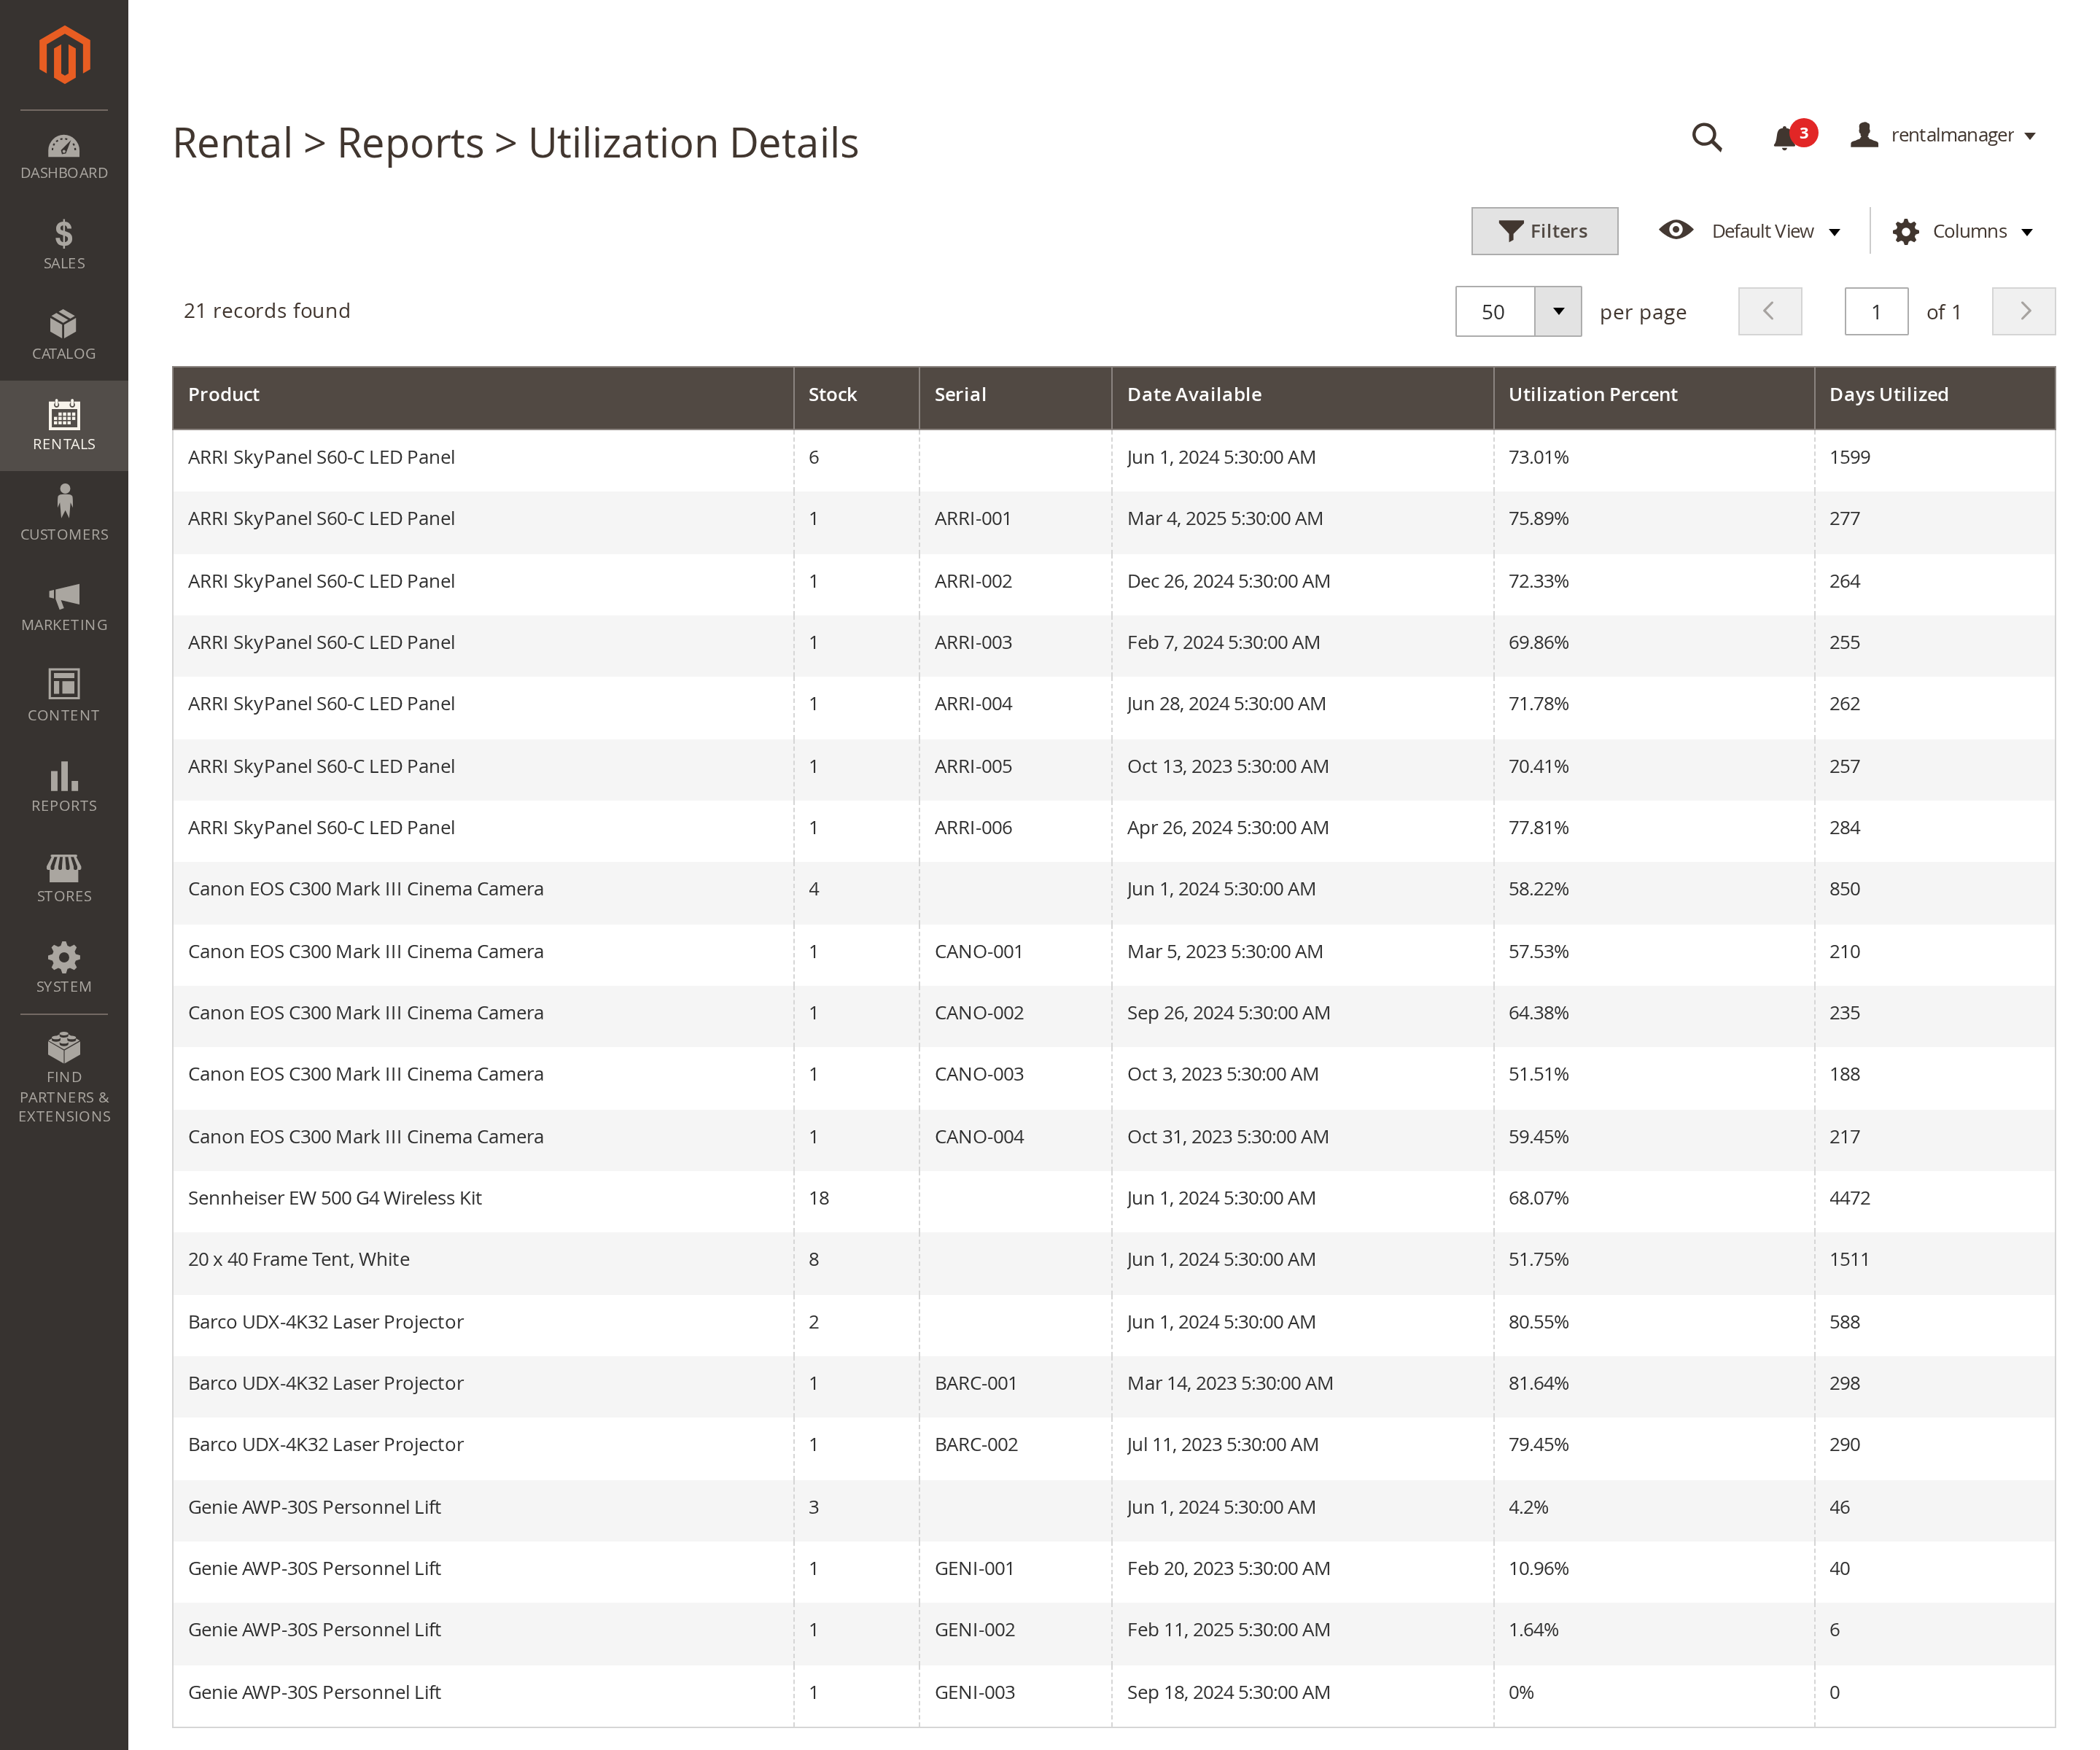Click the user account avatar icon

tap(1863, 135)
